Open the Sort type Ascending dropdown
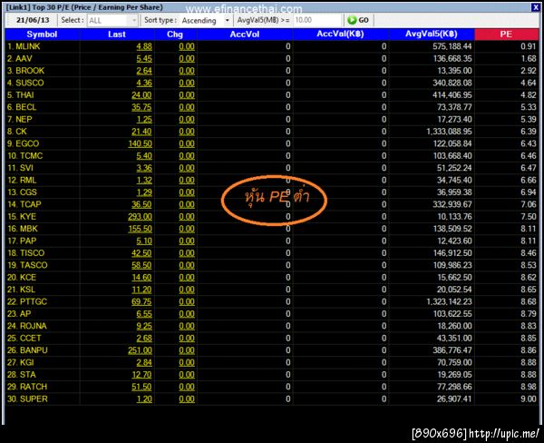 [x=205, y=21]
